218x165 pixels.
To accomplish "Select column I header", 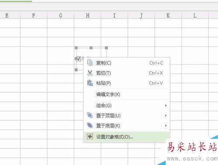I will (114, 15).
